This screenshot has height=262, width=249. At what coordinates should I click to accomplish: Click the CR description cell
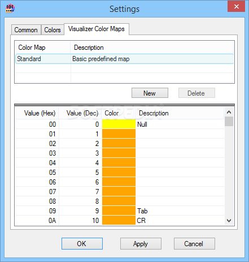180,220
